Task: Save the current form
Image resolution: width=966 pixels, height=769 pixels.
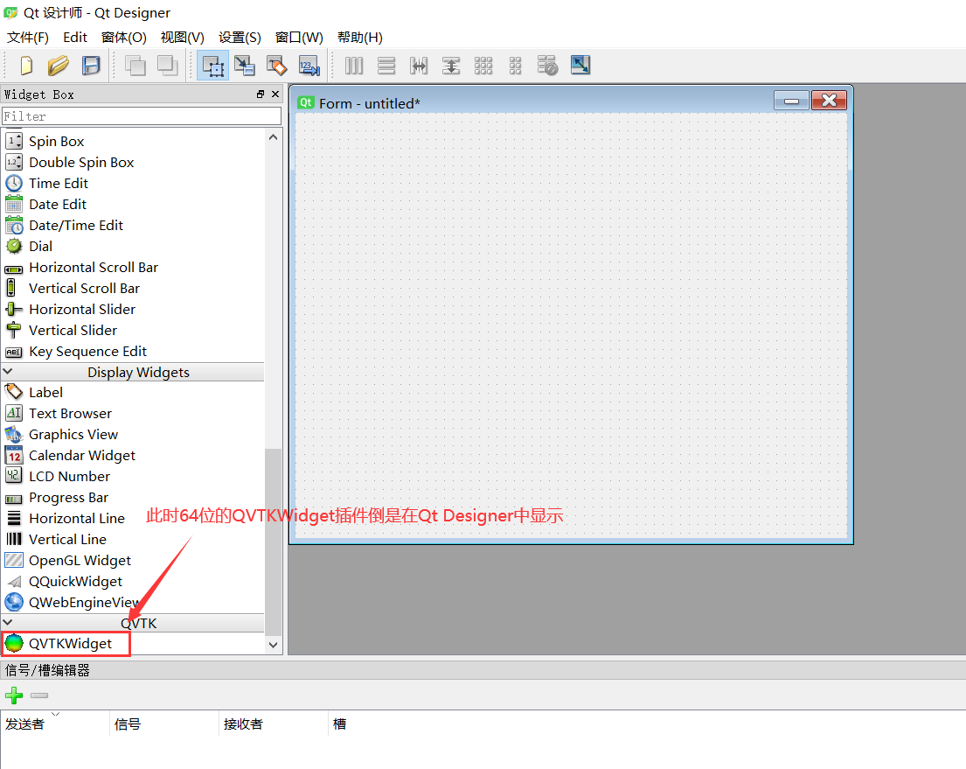Action: 90,65
